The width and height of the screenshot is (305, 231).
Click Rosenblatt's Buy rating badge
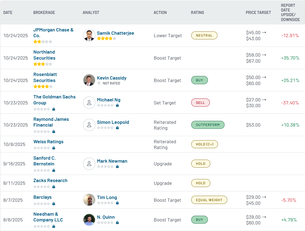pyautogui.click(x=199, y=80)
